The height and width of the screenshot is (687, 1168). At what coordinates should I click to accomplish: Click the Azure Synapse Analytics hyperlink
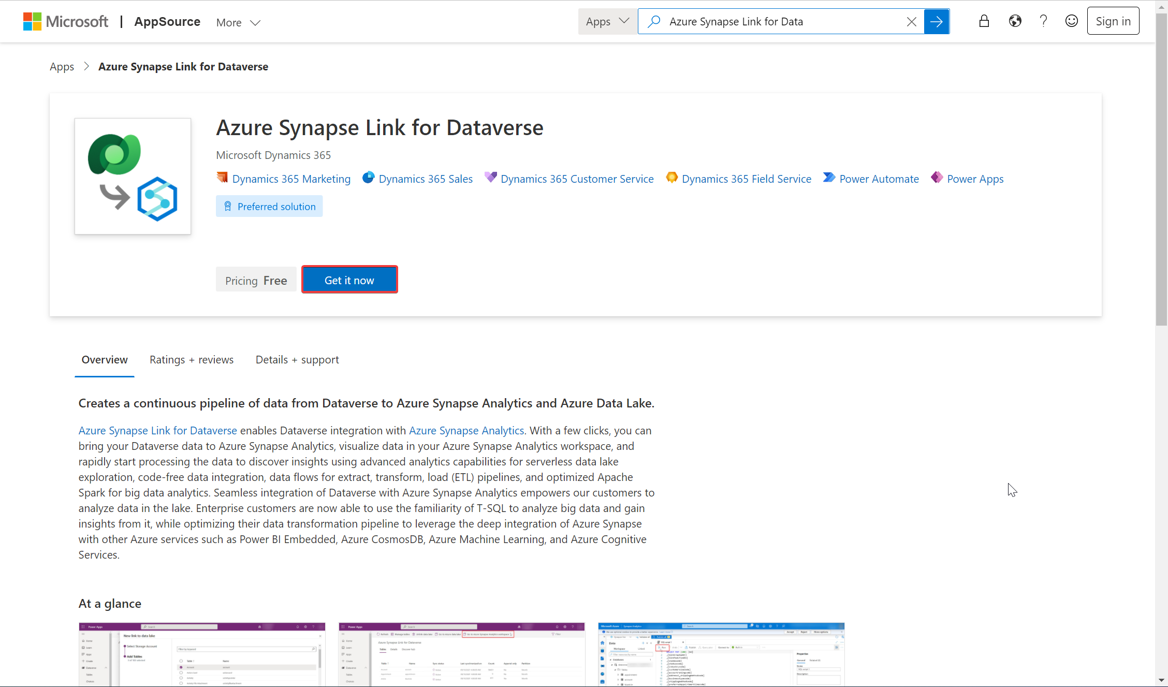[466, 430]
